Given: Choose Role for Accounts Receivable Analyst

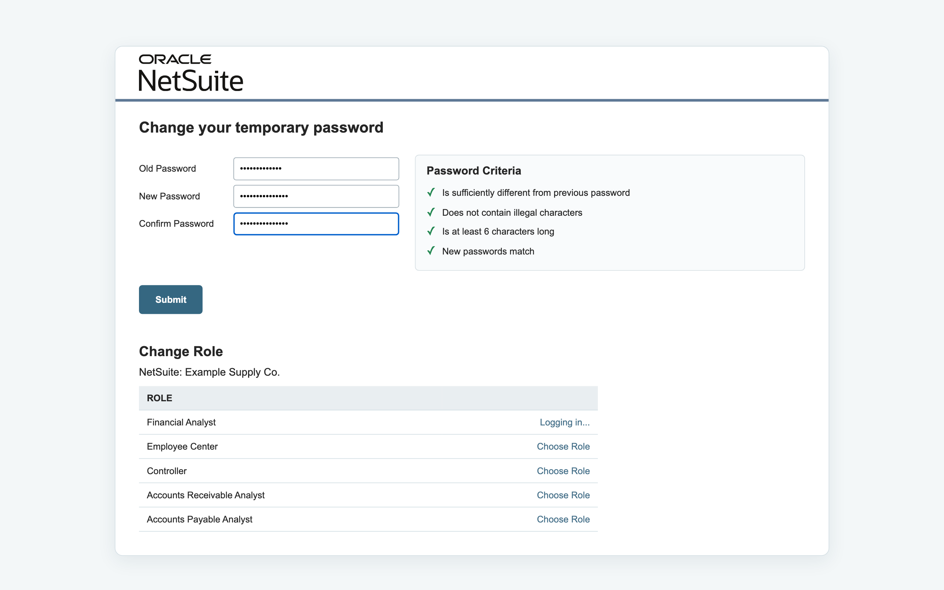Looking at the screenshot, I should click(563, 495).
